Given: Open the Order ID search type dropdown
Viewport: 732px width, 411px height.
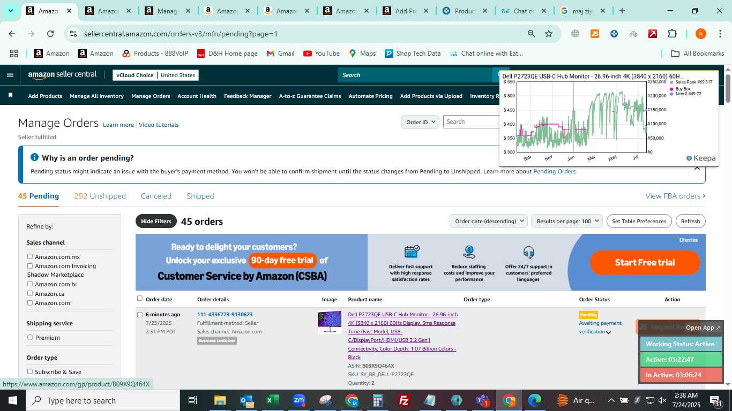Looking at the screenshot, I should click(x=420, y=122).
